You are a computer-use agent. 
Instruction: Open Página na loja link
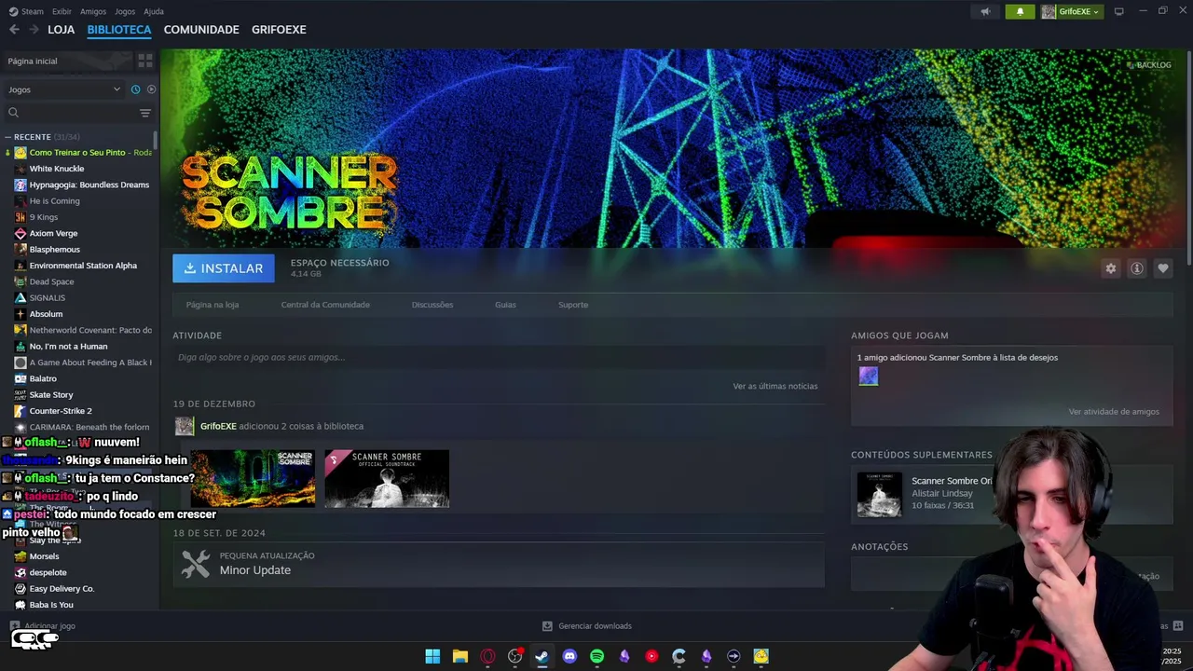[213, 305]
